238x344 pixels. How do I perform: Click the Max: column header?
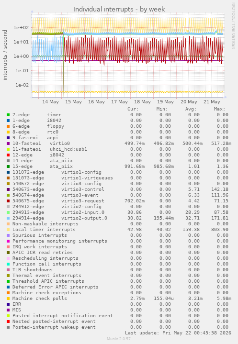coord(219,109)
